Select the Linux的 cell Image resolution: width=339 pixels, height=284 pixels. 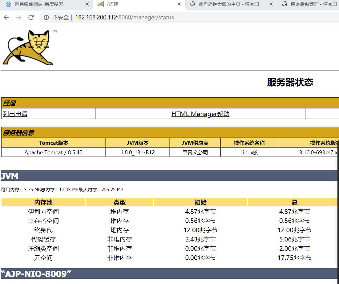point(249,152)
